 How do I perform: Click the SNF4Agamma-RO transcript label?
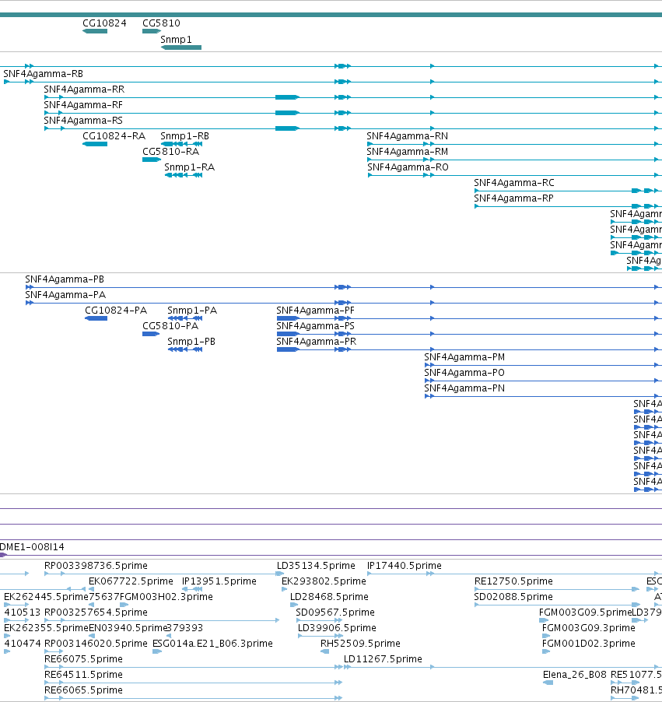408,167
